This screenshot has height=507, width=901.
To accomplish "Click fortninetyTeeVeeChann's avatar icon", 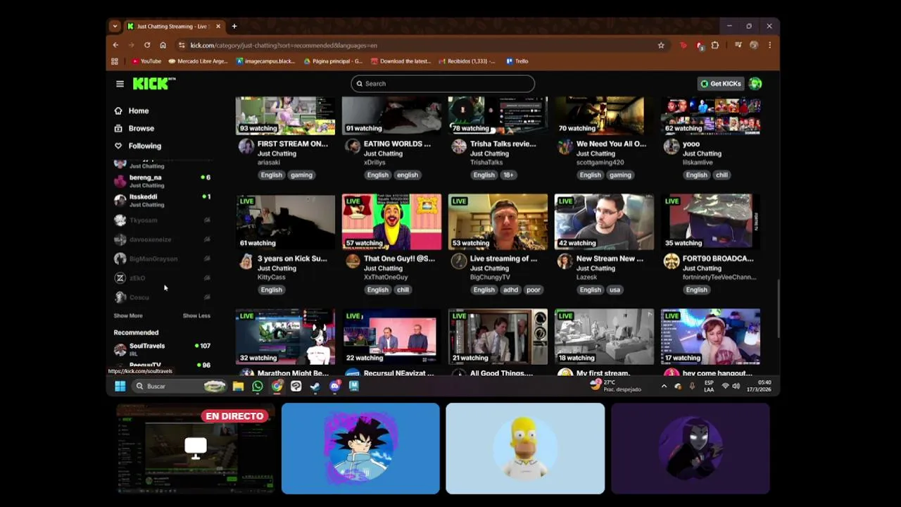I will click(x=672, y=261).
